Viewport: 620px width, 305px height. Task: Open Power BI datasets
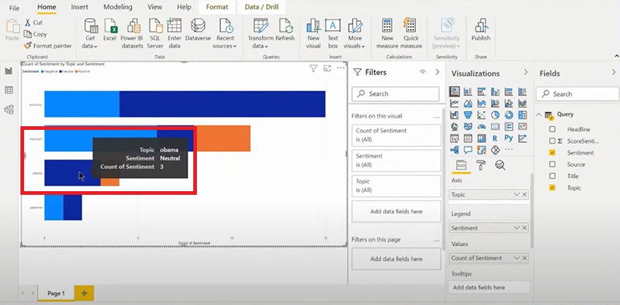pyautogui.click(x=132, y=34)
